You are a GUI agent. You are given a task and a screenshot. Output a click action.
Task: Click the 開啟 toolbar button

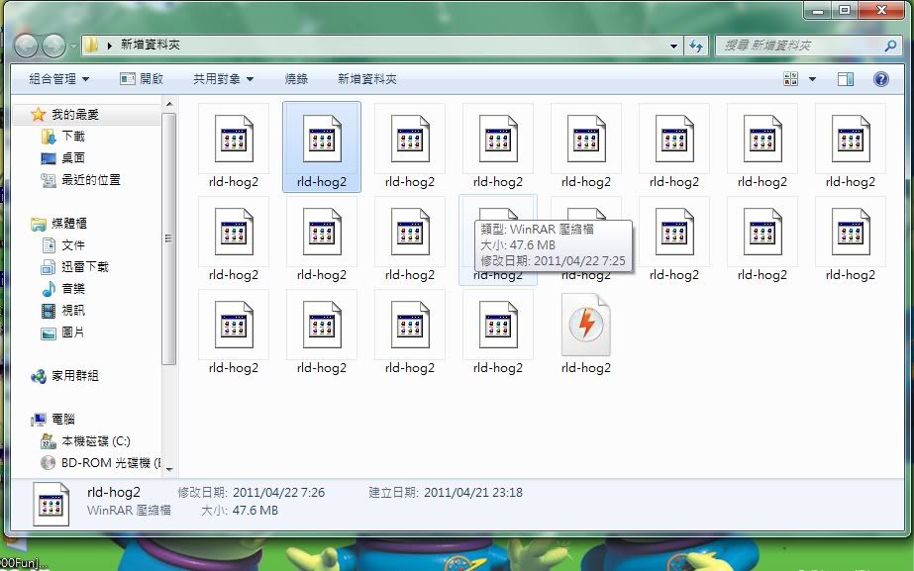click(x=142, y=79)
